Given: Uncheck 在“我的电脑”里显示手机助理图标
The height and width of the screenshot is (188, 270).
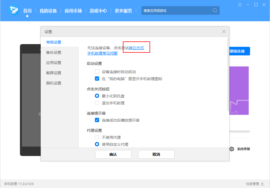Looking at the screenshot, I should tap(97, 79).
